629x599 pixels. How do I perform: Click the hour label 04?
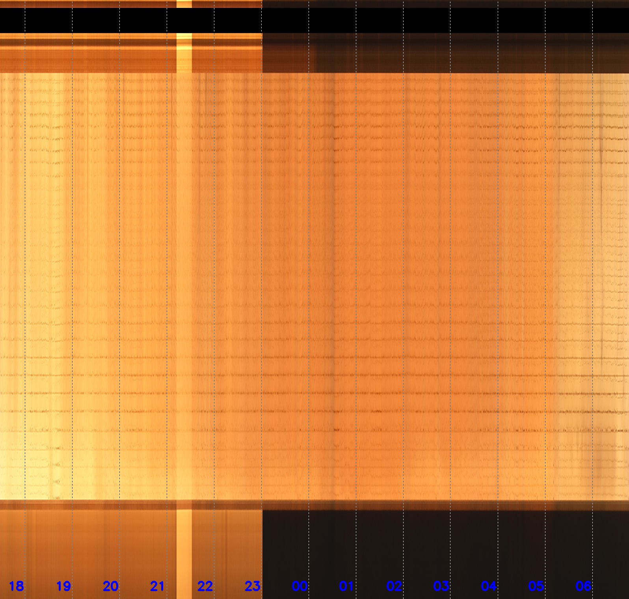click(x=489, y=586)
